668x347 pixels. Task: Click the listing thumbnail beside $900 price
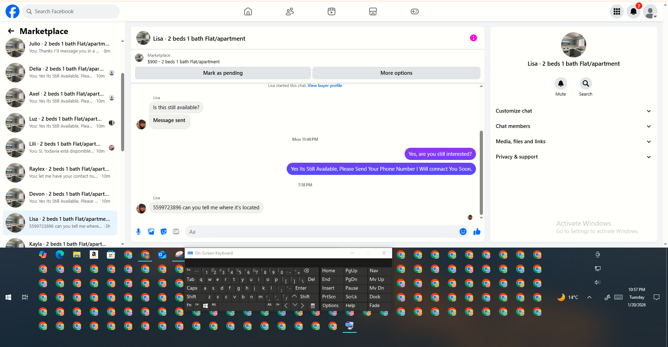click(139, 58)
